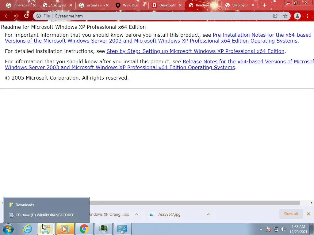
Task: Close the virtual ass tab
Action: click(x=107, y=5)
